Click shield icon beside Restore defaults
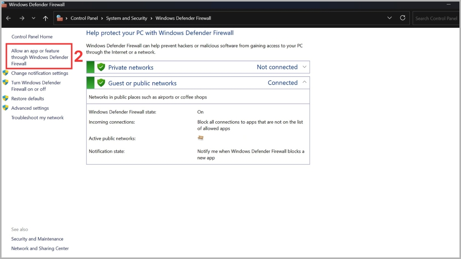Viewport: 461px width, 259px height. [5, 98]
